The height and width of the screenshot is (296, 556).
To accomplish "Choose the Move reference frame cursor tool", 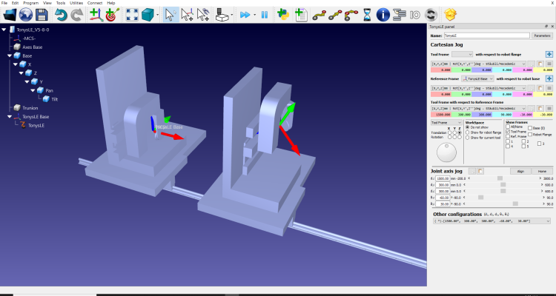I will point(187,15).
